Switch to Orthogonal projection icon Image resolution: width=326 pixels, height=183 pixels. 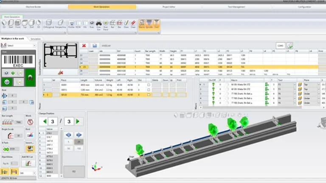point(49,23)
